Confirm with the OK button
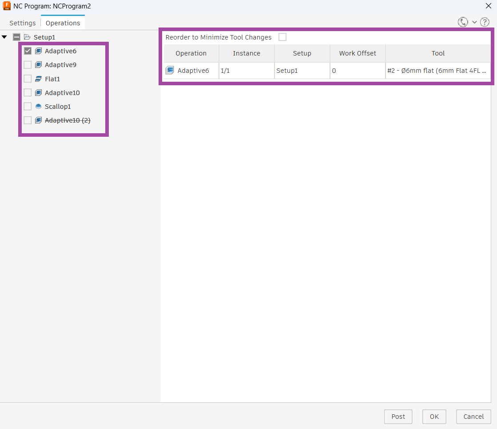This screenshot has width=497, height=429. (434, 417)
